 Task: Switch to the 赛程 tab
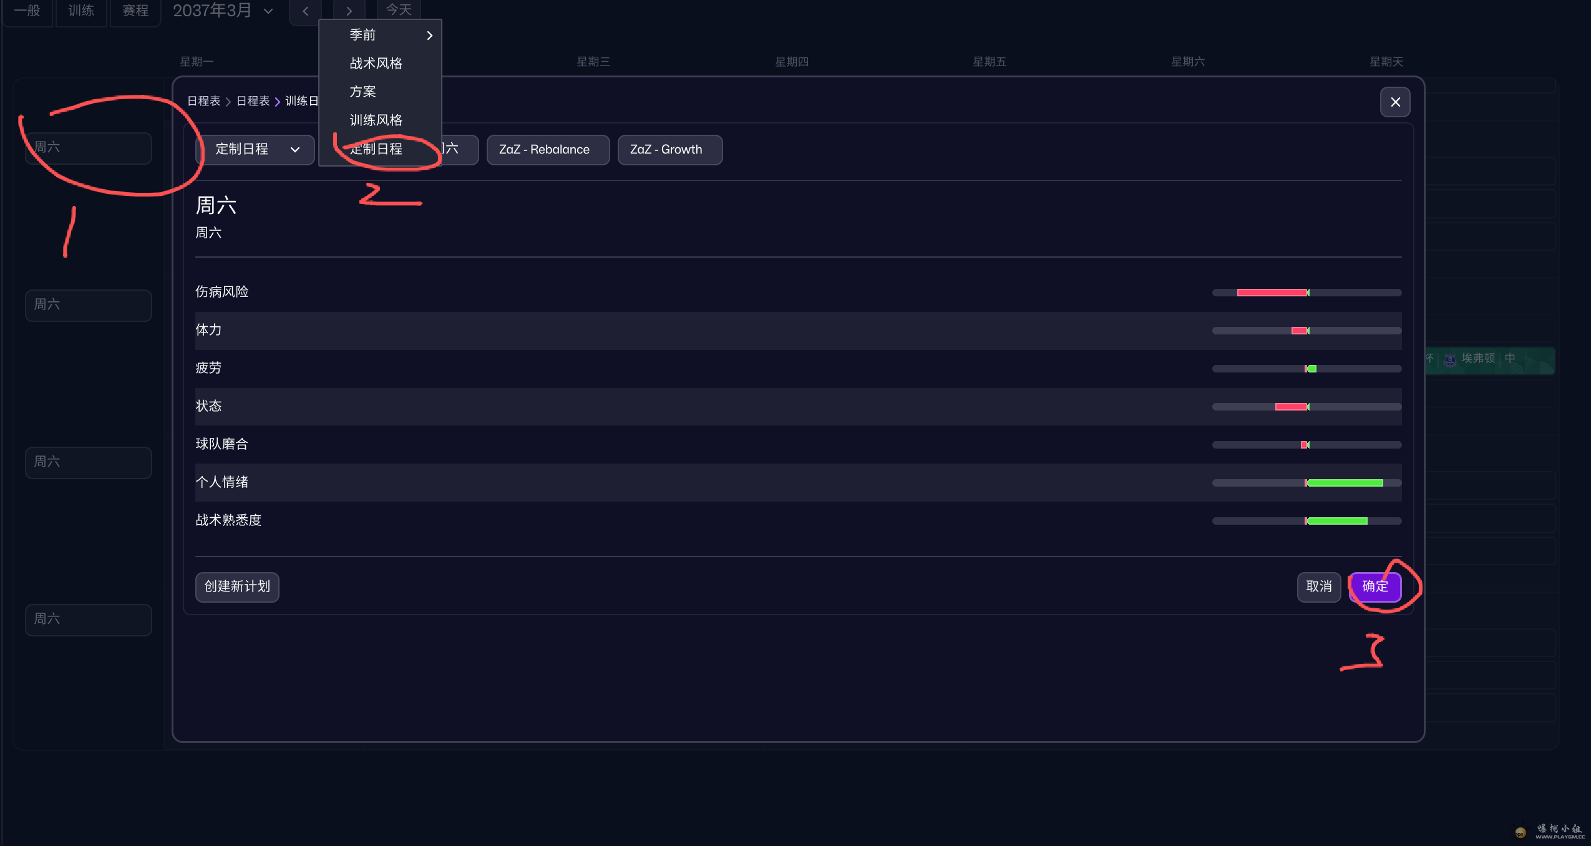click(135, 11)
